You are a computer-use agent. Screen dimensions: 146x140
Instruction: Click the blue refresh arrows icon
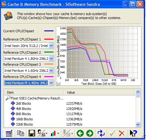(x=101, y=133)
